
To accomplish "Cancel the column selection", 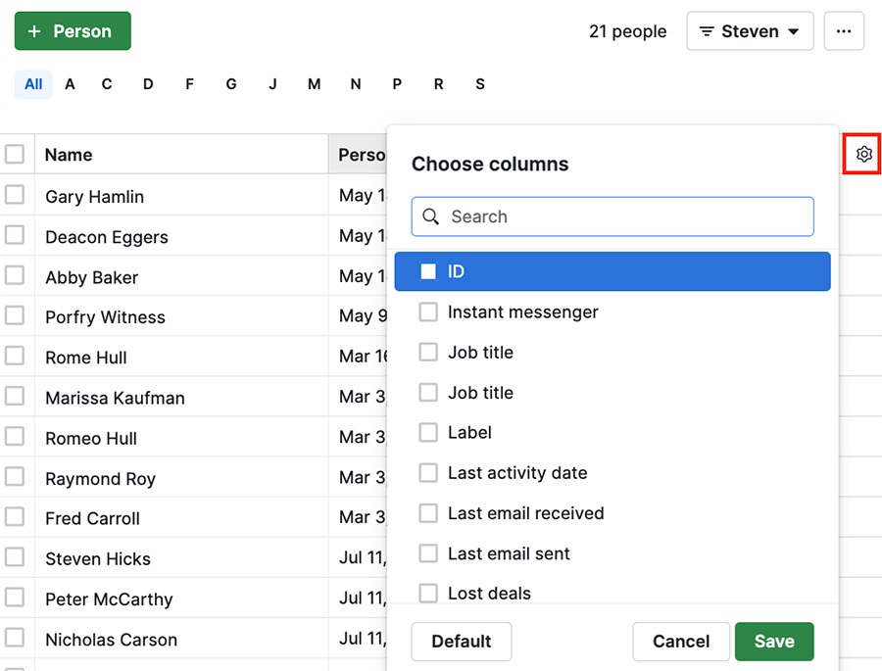I will point(680,642).
